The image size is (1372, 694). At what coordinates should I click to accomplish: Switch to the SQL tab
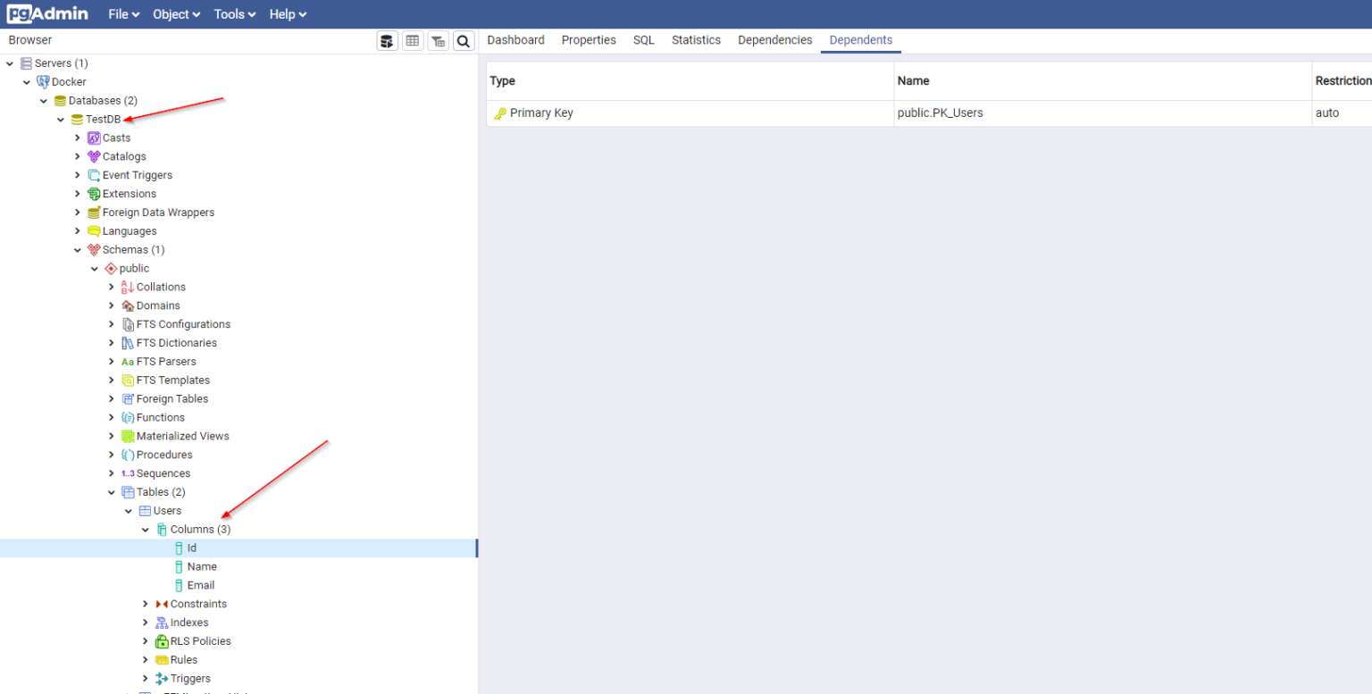(643, 40)
